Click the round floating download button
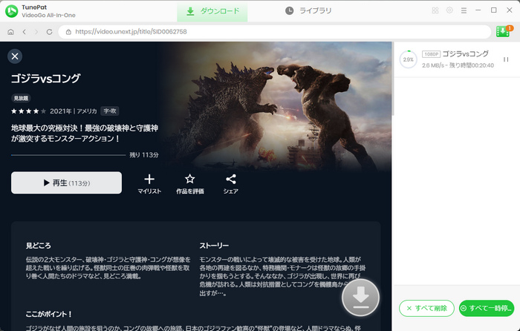 tap(361, 297)
